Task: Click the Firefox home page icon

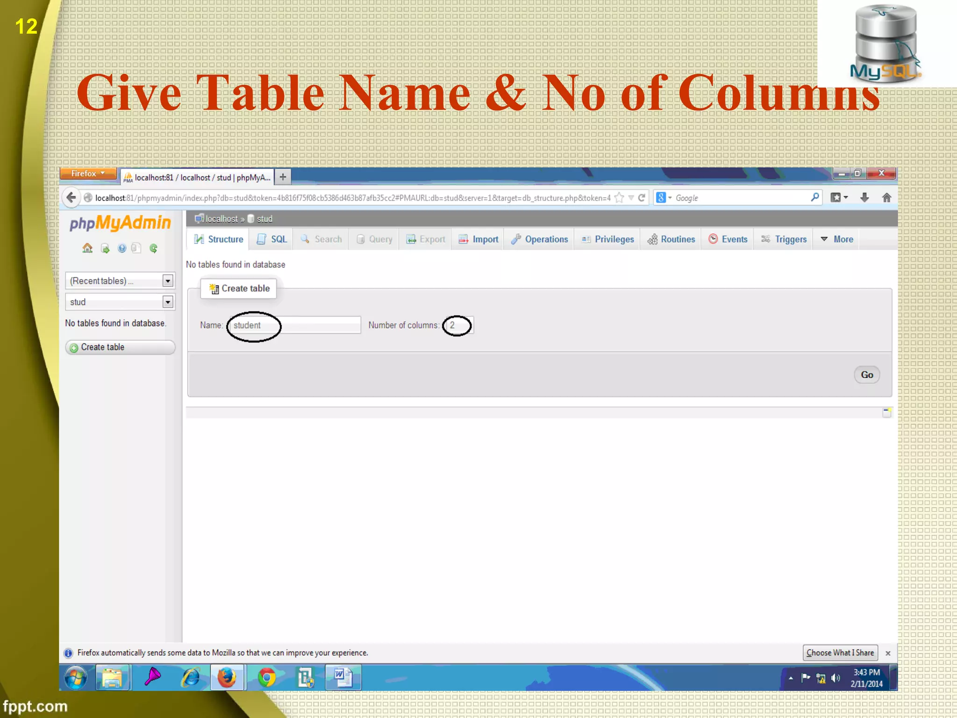Action: pos(886,198)
